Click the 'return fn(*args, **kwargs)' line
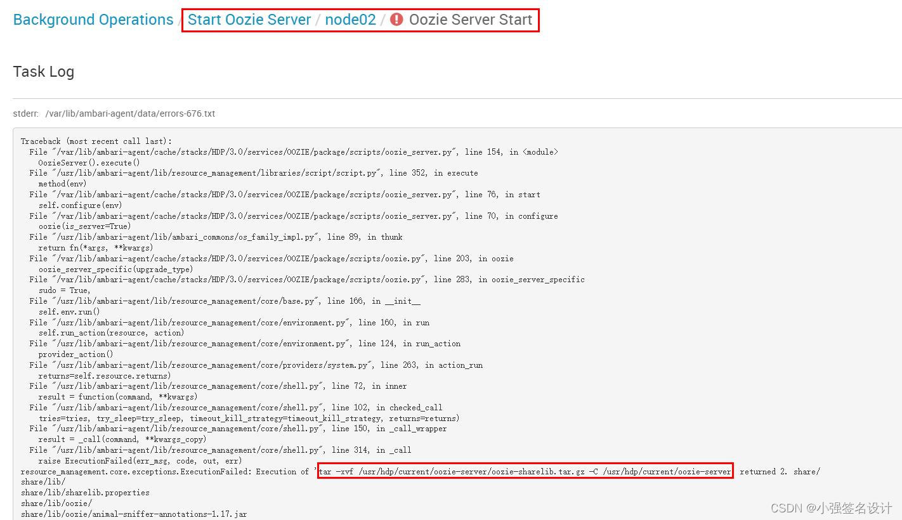This screenshot has width=902, height=520. click(96, 248)
